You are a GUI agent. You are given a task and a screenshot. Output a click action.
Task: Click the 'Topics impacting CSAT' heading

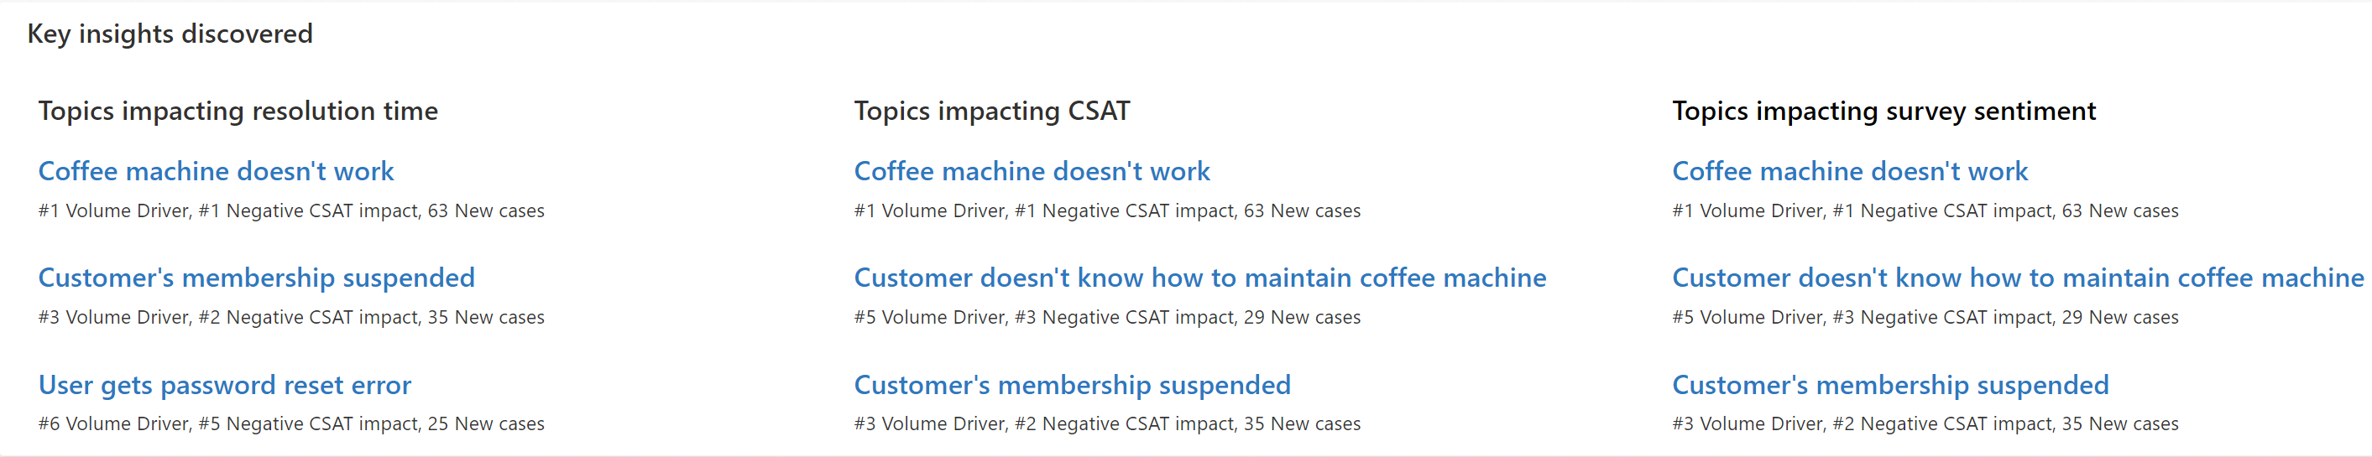click(x=992, y=112)
